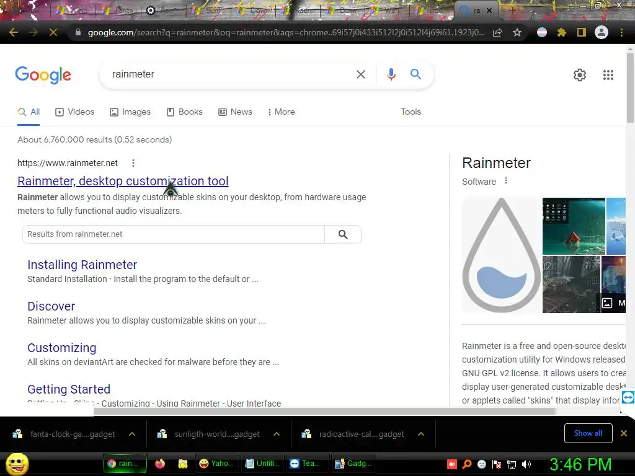Viewport: 635px width, 476px height.
Task: Expand options for sunligth-world gadget download
Action: 277,434
